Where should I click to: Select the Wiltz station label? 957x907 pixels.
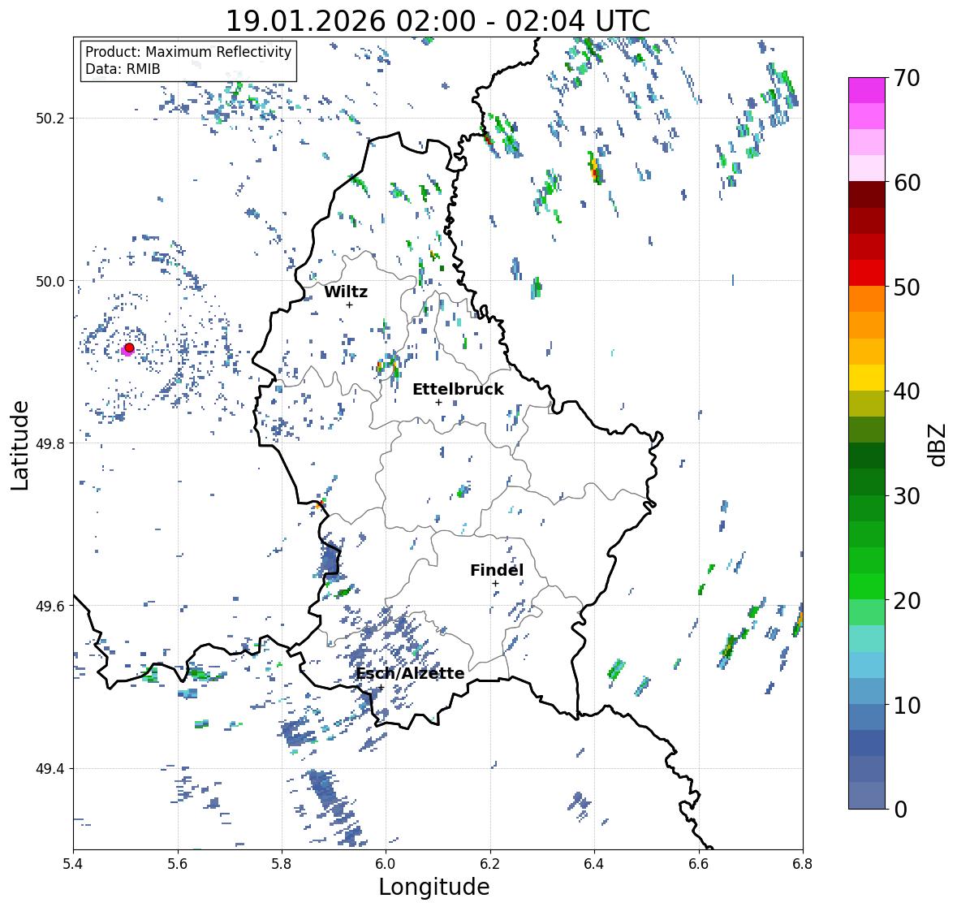(346, 292)
